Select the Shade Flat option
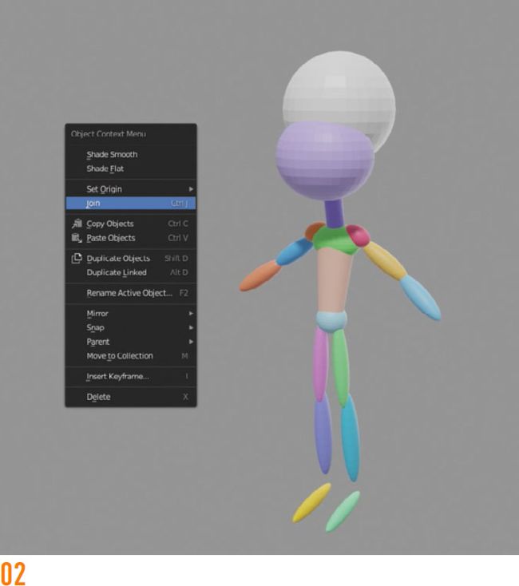Screen dimensions: 519x586 pos(105,168)
